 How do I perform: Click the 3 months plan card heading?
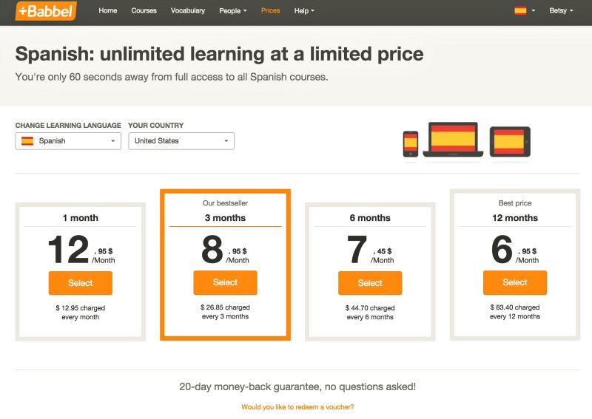[x=225, y=218]
